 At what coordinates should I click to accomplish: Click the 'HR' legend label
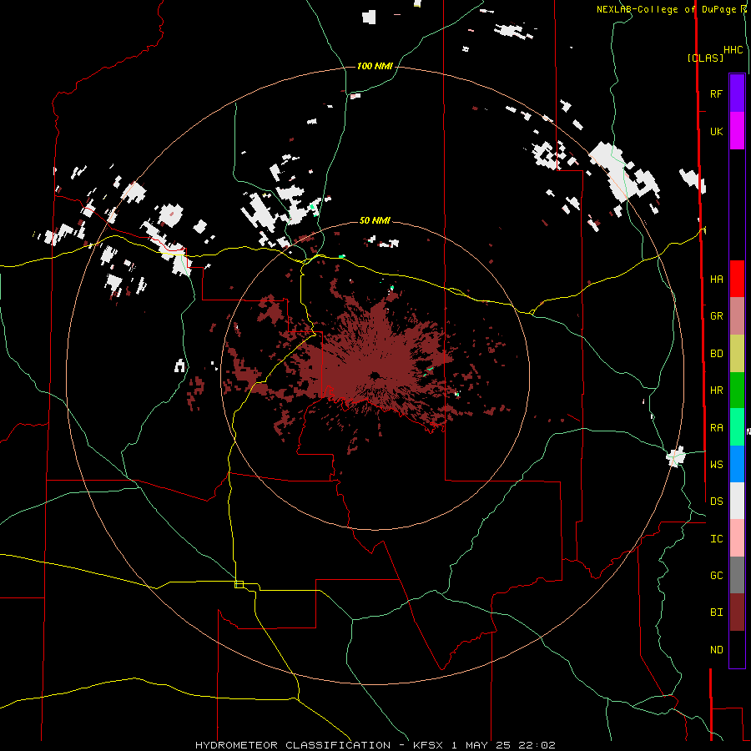[716, 391]
